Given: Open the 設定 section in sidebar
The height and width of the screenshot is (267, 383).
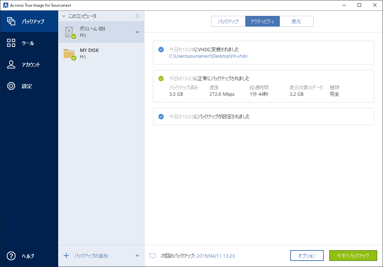Looking at the screenshot, I should (x=29, y=86).
